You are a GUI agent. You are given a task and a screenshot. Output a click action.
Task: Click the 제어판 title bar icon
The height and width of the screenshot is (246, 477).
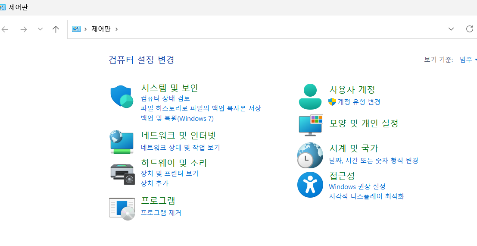pyautogui.click(x=3, y=7)
